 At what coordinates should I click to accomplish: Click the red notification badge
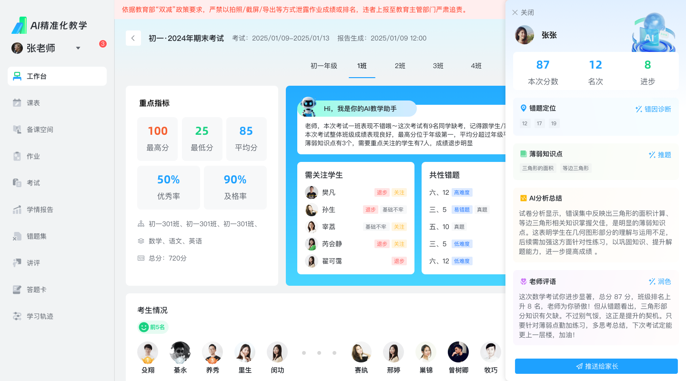(x=103, y=44)
